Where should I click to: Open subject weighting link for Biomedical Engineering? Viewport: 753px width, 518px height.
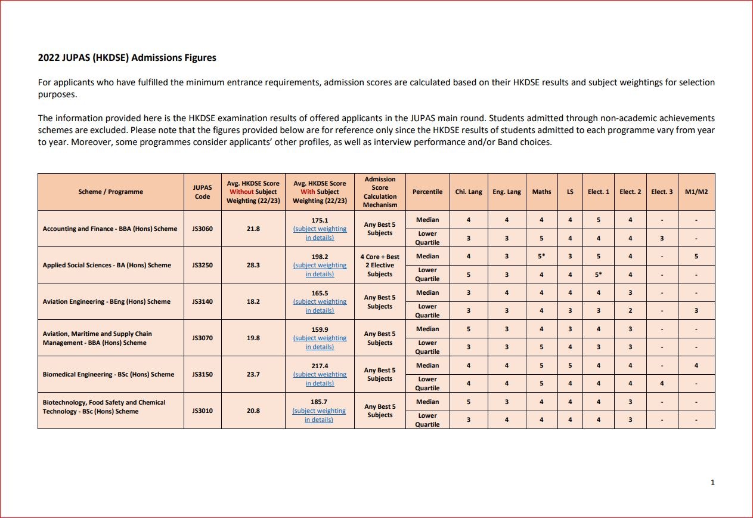point(320,379)
